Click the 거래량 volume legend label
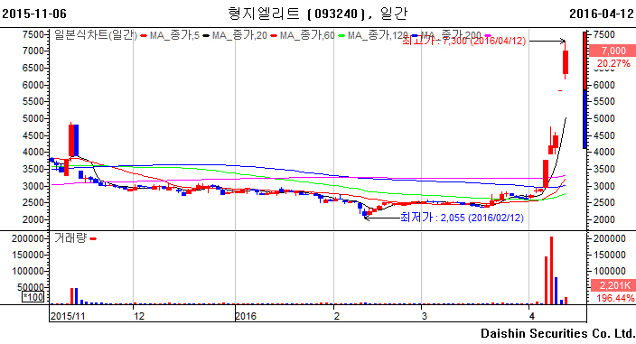The height and width of the screenshot is (344, 636). (70, 237)
